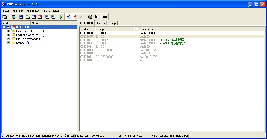Select row at address 00401011

click(x=172, y=47)
